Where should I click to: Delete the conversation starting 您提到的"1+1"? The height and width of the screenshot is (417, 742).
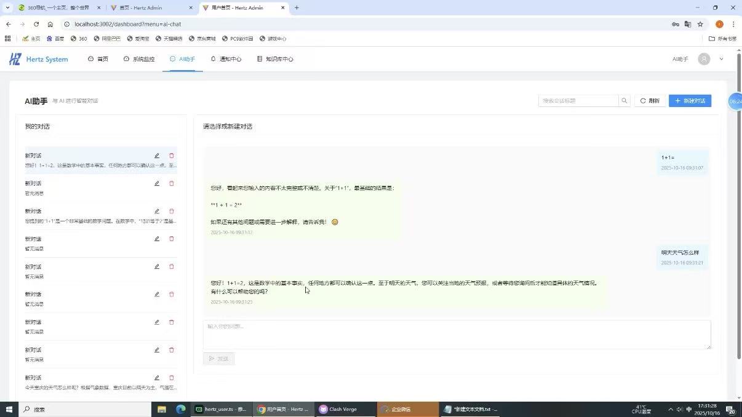(172, 211)
